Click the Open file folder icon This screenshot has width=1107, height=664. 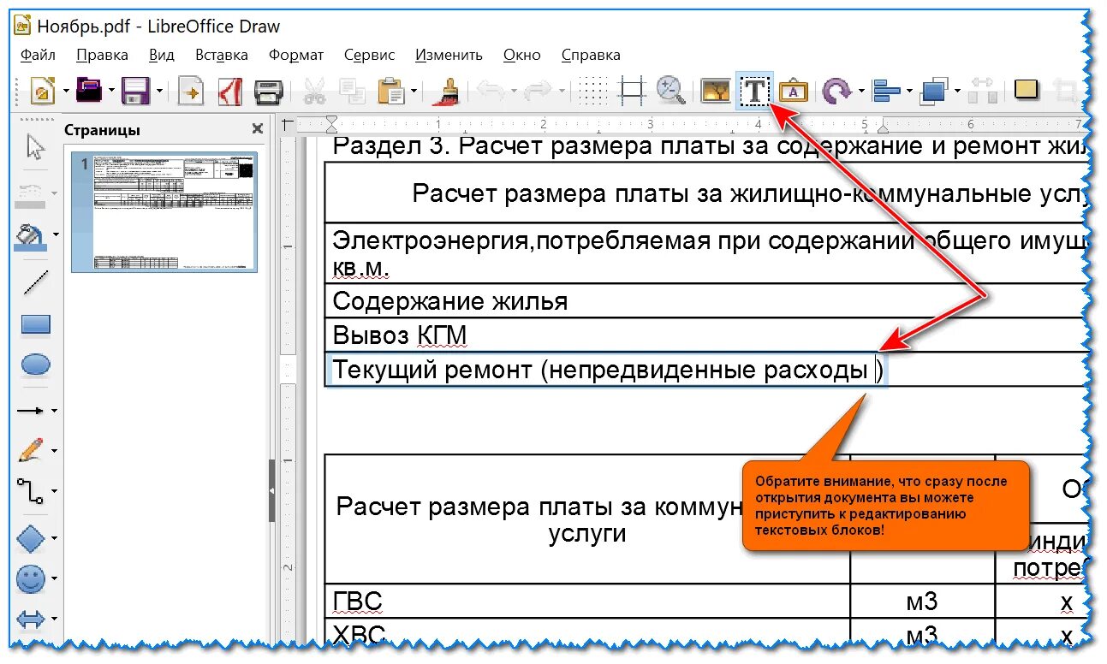tap(89, 91)
